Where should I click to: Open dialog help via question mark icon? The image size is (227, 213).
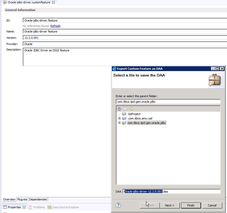click(118, 205)
